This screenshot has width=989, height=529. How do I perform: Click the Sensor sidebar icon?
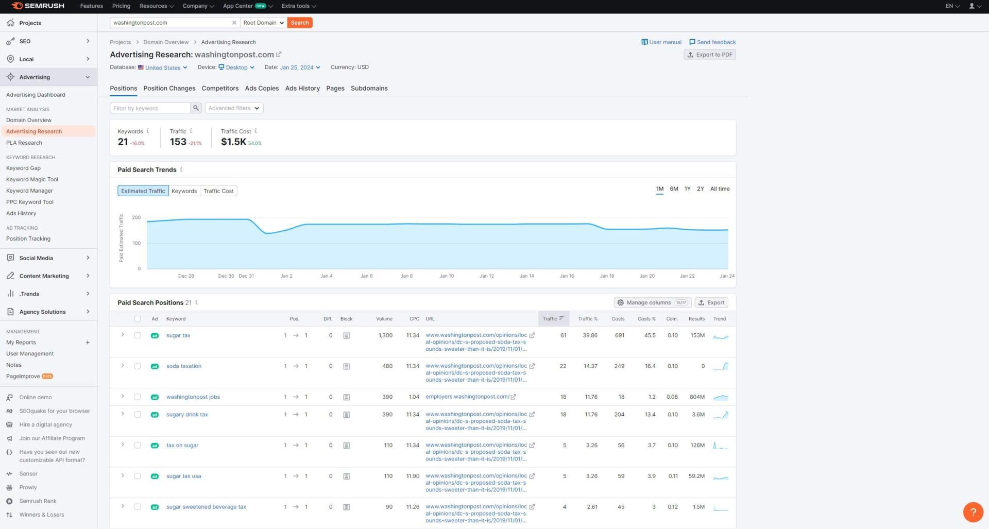pyautogui.click(x=9, y=473)
